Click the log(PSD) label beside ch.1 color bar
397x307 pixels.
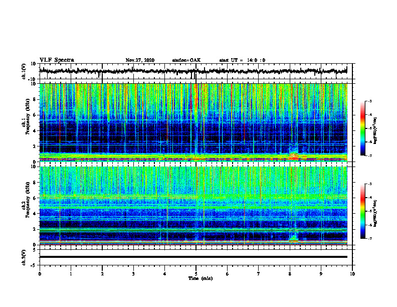pos(375,130)
